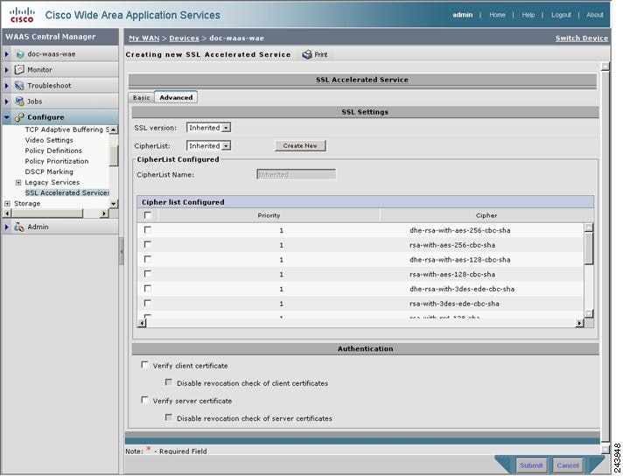Select SSL Accelerated Services item
The width and height of the screenshot is (623, 476).
point(66,192)
